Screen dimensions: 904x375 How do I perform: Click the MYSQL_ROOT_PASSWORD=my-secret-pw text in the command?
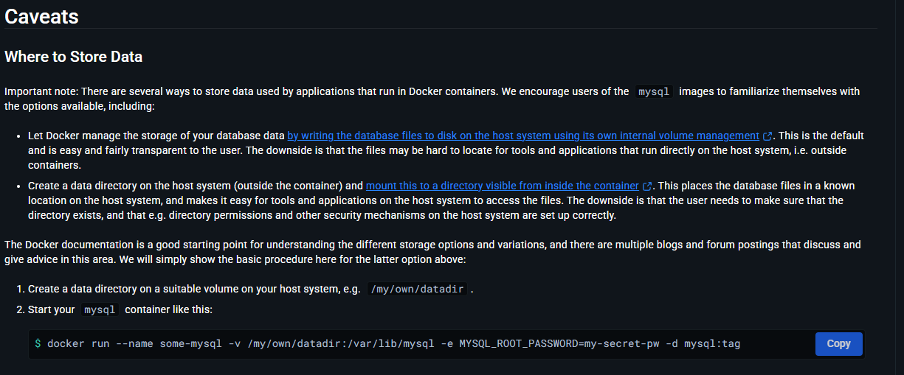pos(554,344)
